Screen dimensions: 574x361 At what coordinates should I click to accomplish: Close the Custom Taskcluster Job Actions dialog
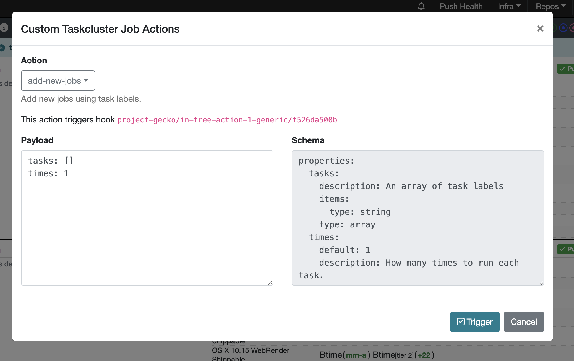click(540, 28)
